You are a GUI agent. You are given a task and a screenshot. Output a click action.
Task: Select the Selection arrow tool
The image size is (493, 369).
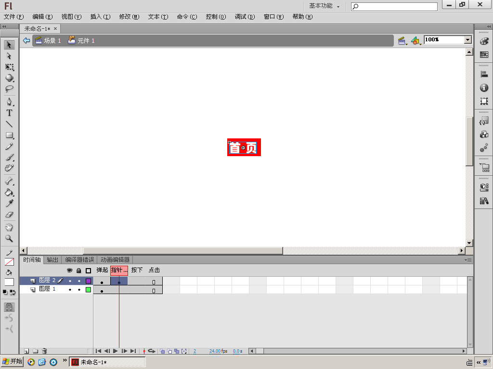pos(9,45)
